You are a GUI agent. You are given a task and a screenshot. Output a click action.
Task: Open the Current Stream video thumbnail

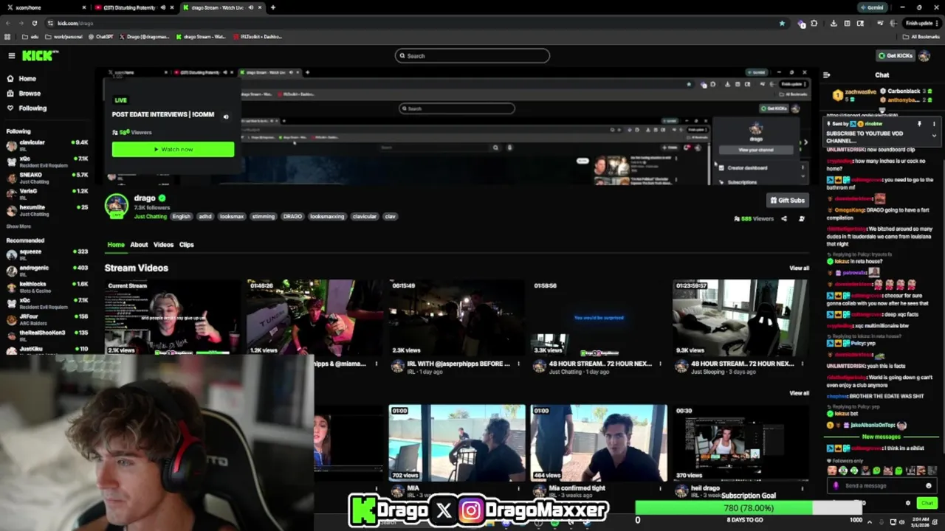(171, 317)
